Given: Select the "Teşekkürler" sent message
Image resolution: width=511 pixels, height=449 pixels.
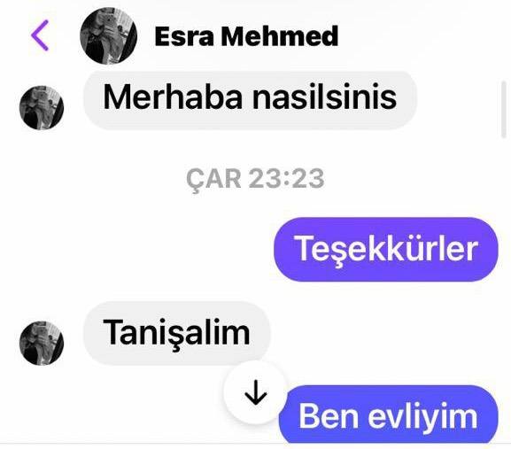Looking at the screenshot, I should coord(386,249).
